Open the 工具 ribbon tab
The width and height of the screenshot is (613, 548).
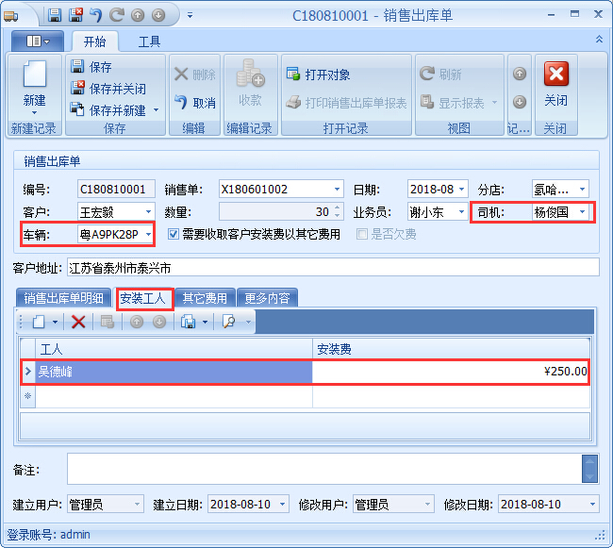[149, 42]
